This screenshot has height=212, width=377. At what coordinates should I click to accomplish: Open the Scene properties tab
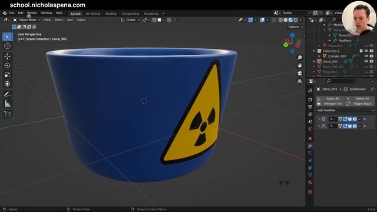310,122
